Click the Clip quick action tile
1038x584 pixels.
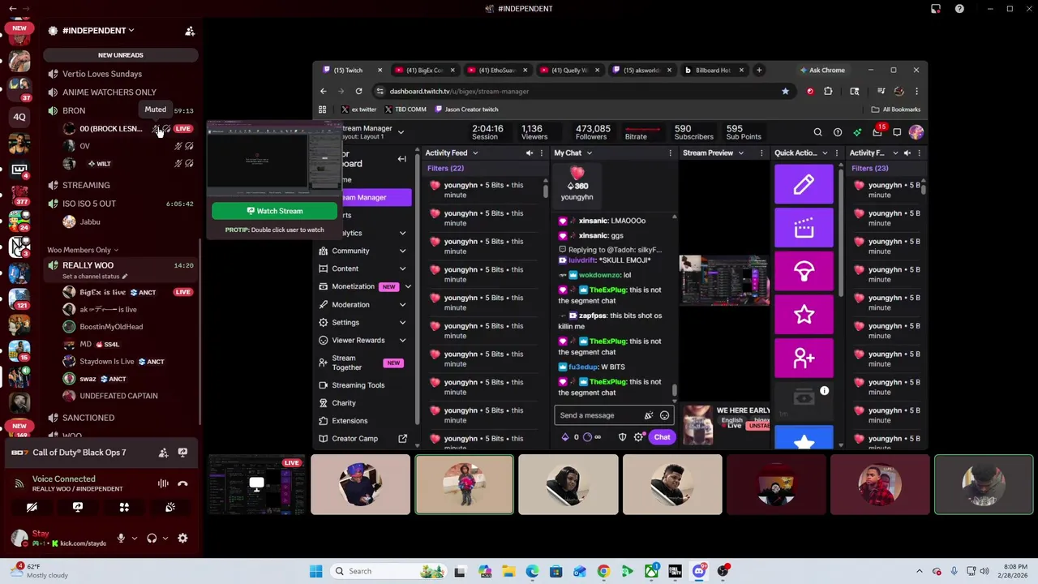(804, 227)
